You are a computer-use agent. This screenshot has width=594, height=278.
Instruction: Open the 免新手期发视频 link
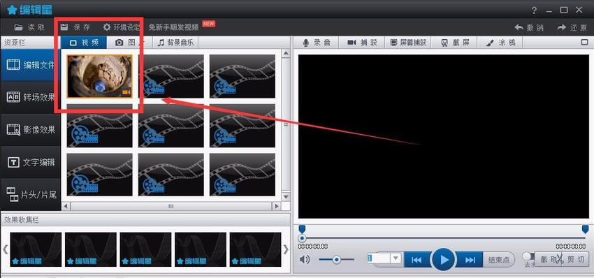[x=173, y=27]
